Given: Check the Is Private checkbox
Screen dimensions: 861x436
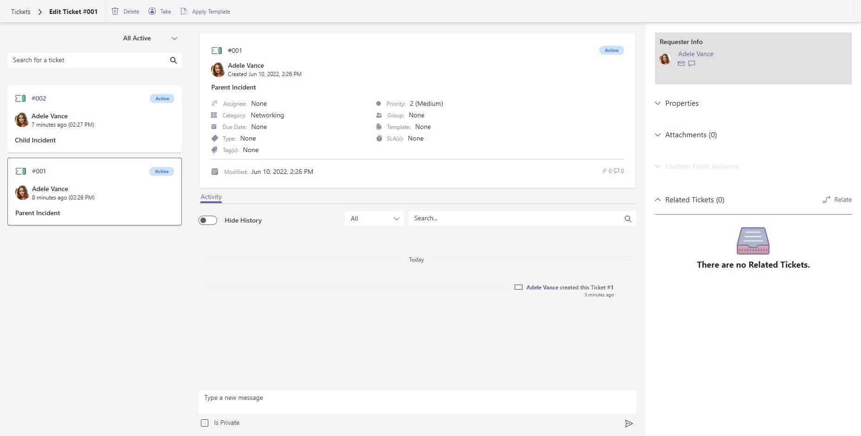Looking at the screenshot, I should (x=205, y=423).
